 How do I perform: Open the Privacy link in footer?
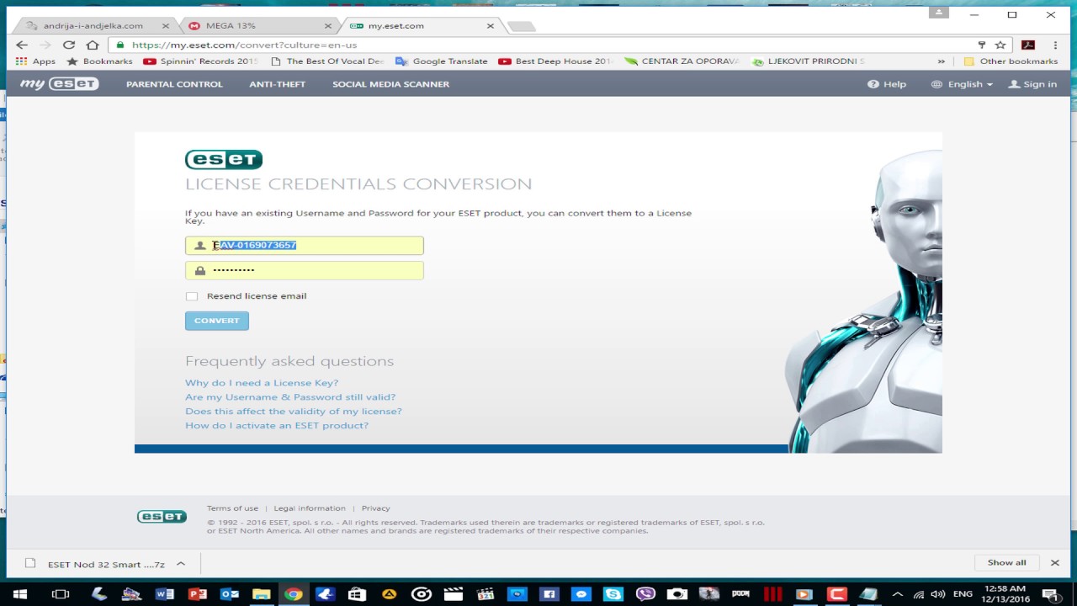[375, 508]
